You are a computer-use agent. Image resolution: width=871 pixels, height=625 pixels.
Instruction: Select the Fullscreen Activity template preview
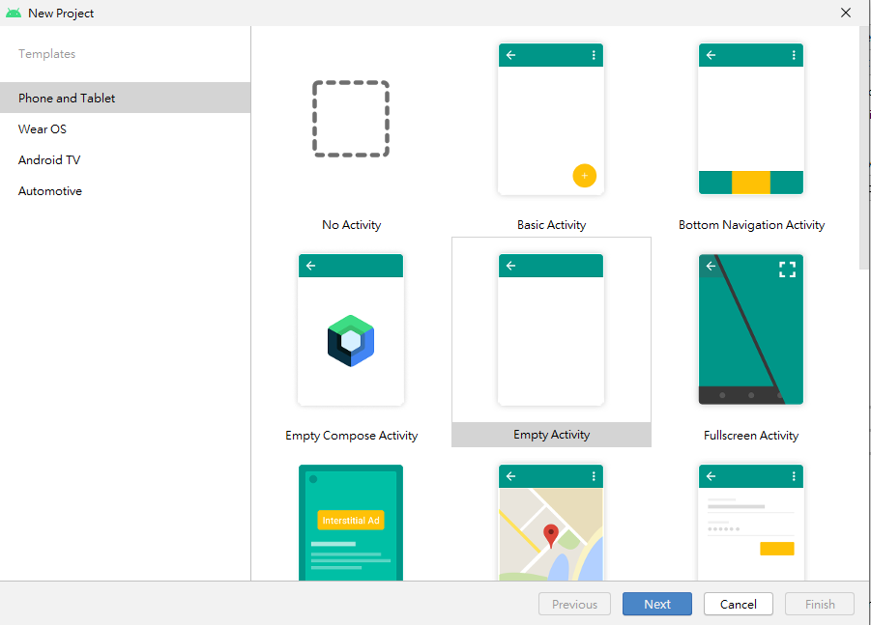(x=751, y=329)
